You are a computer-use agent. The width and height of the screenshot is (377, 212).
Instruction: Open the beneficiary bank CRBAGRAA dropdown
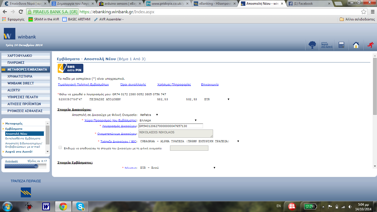238,141
